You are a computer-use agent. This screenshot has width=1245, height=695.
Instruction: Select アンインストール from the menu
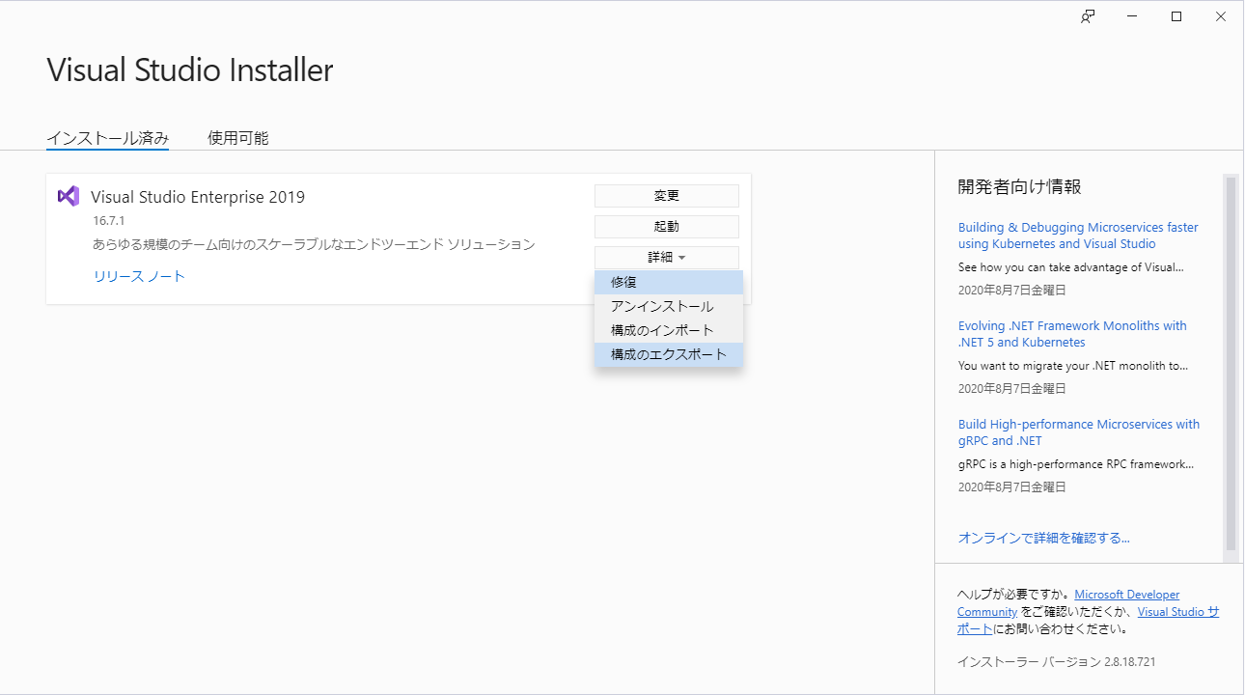[x=669, y=306]
